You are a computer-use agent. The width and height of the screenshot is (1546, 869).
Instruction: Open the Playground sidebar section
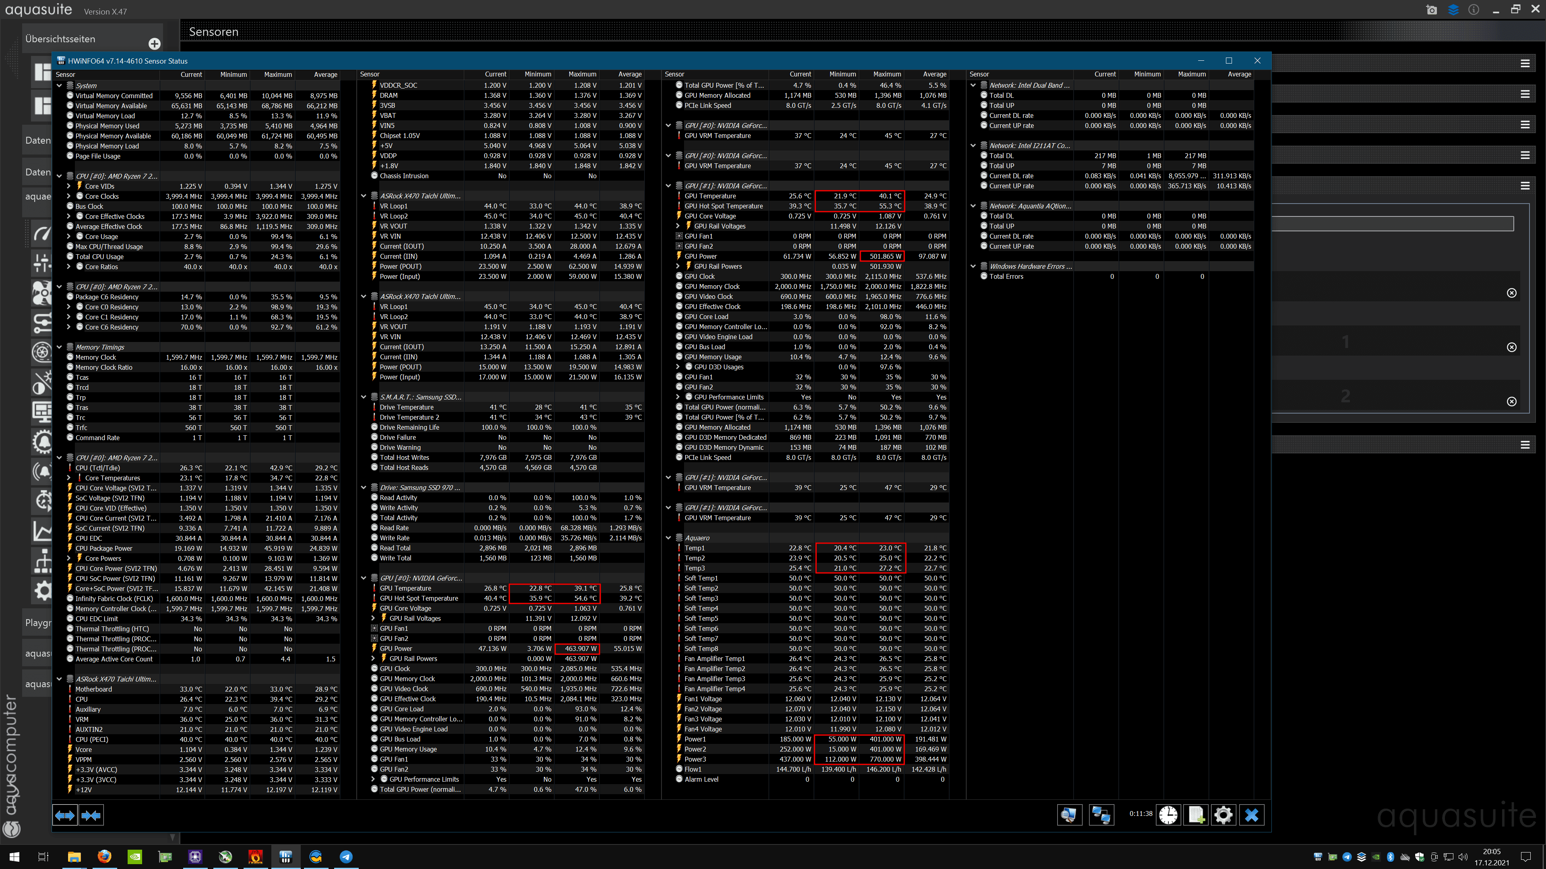(38, 622)
